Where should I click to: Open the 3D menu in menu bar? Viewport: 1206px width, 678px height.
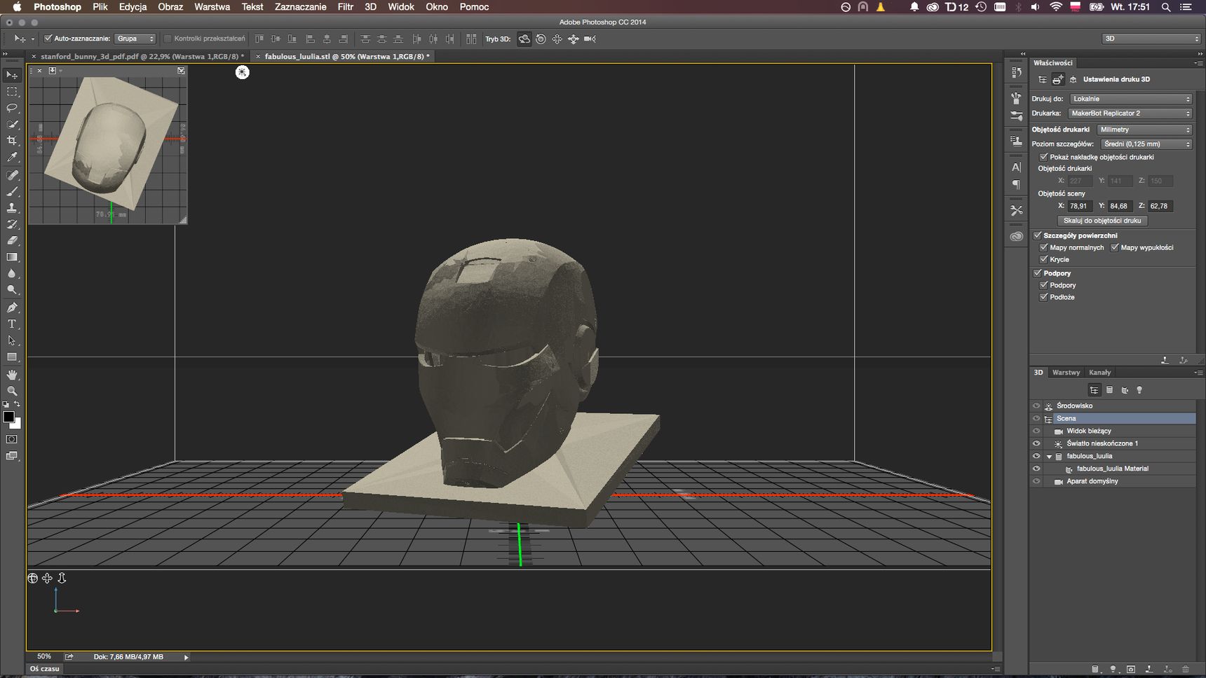(370, 7)
